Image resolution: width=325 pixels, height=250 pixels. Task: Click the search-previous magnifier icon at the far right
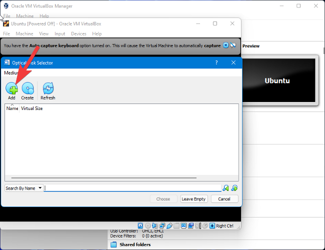point(234,188)
